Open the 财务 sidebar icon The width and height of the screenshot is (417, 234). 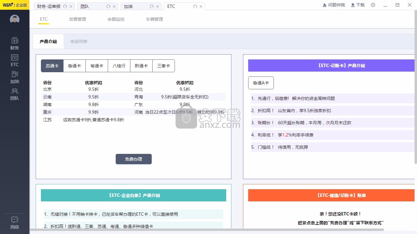tap(15, 44)
